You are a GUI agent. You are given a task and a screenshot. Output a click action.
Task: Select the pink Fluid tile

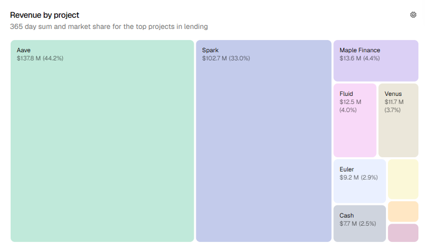355,120
